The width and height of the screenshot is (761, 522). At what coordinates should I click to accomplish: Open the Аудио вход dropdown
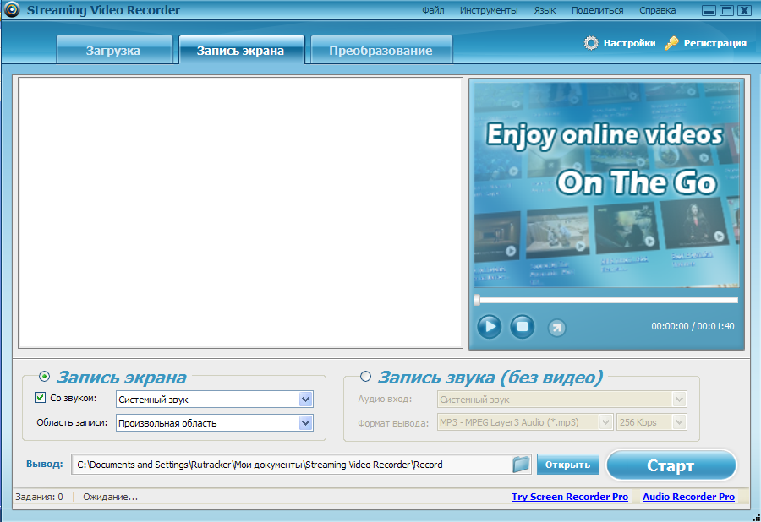680,400
